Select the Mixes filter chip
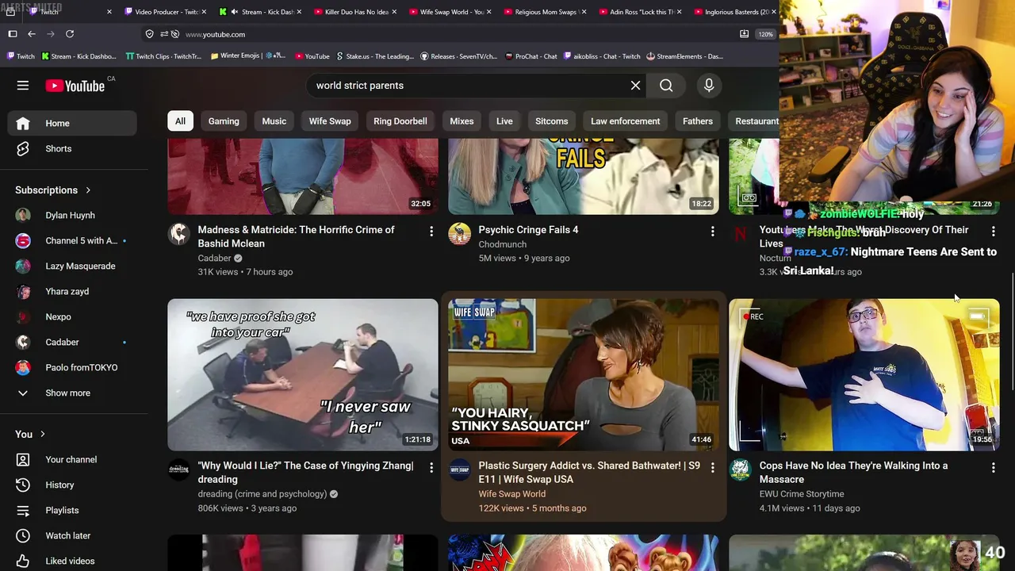The height and width of the screenshot is (571, 1015). (x=462, y=121)
